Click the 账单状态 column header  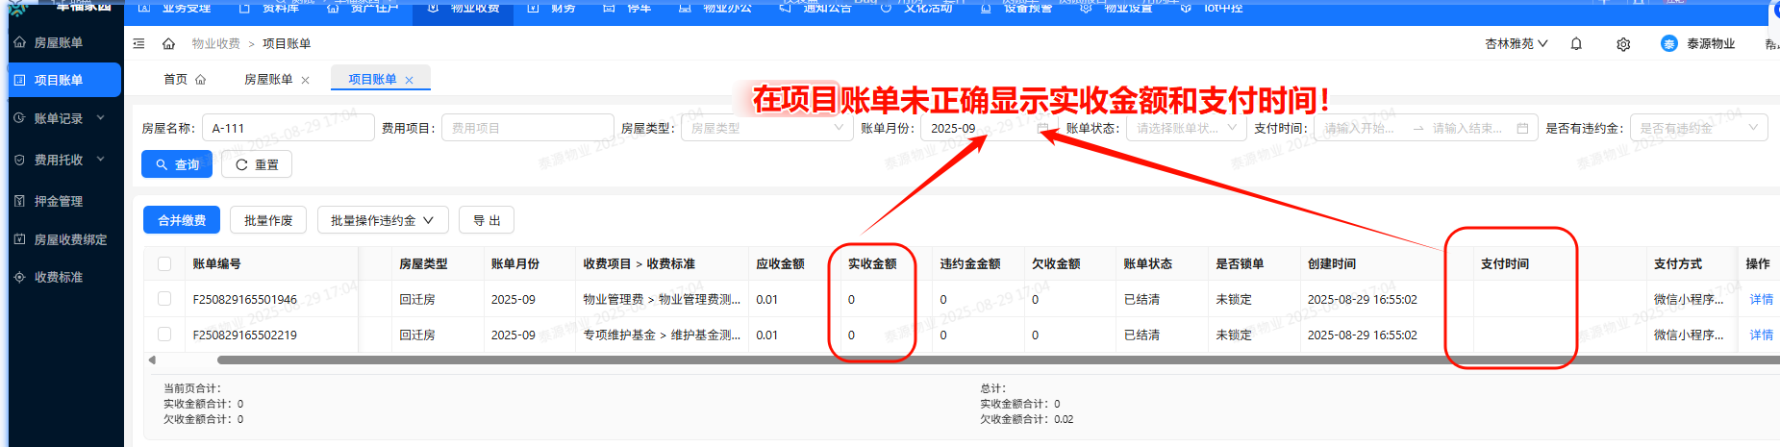1147,263
